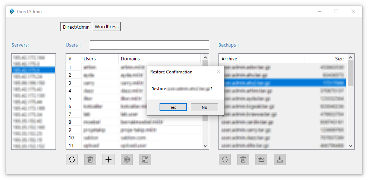368x180 pixels.
Task: Click the # column header
Action: tap(74, 59)
